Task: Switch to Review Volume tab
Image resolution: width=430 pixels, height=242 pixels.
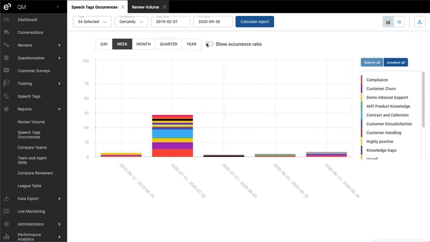Action: coord(145,7)
